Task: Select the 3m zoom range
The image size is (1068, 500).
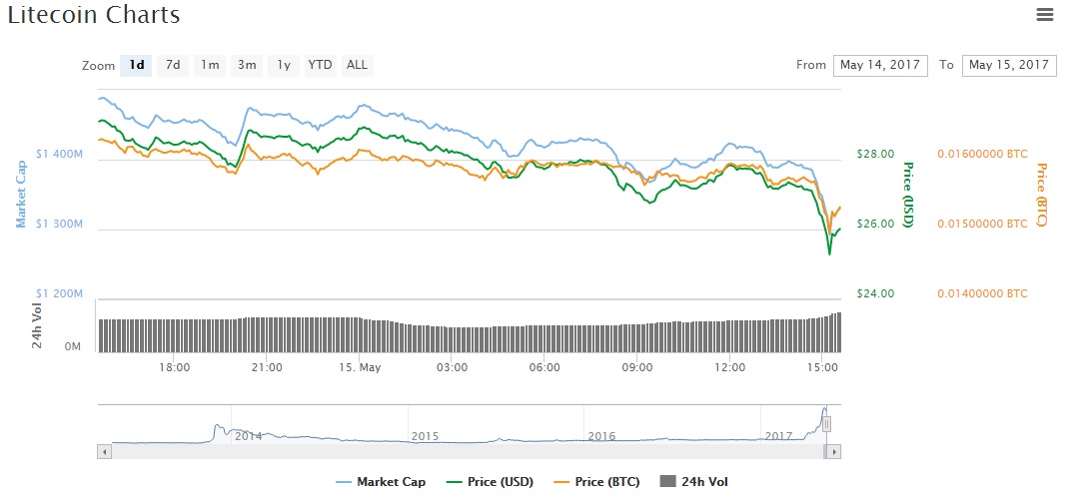Action: point(247,65)
